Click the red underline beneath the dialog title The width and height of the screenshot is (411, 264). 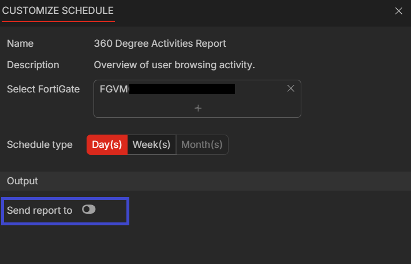pyautogui.click(x=58, y=21)
